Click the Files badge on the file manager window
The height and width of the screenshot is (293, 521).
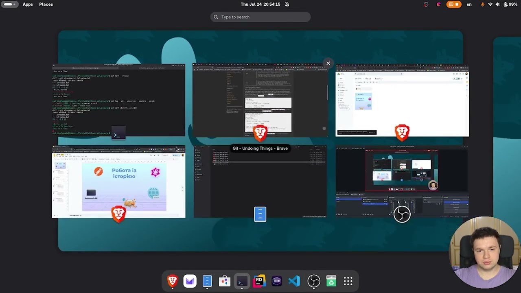[260, 214]
